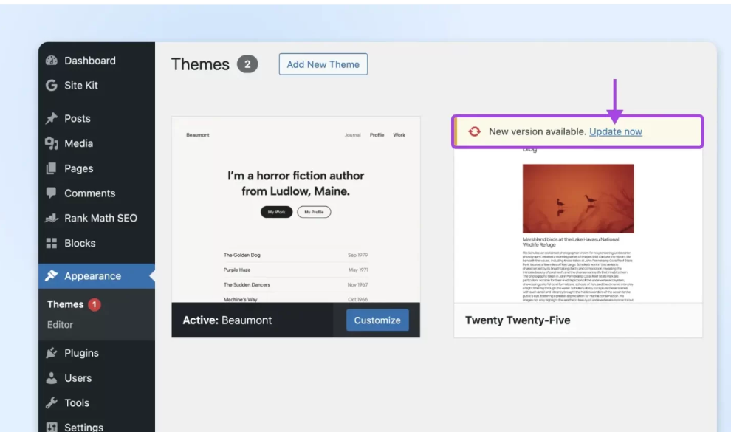Click the Media library icon
The height and width of the screenshot is (432, 731).
tap(51, 143)
